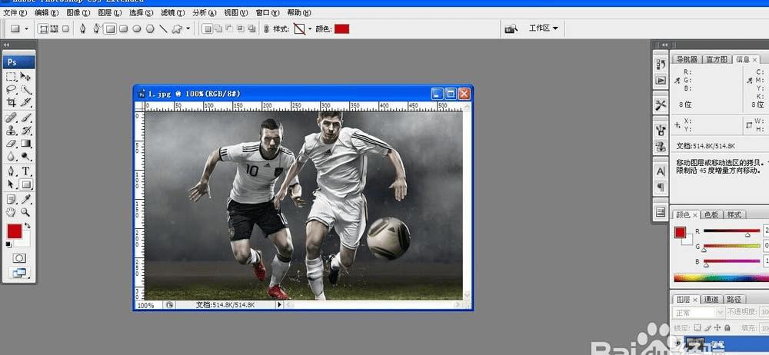This screenshot has height=355, width=769.
Task: Select the Rectangle shape tool in toolbox
Action: pyautogui.click(x=26, y=184)
